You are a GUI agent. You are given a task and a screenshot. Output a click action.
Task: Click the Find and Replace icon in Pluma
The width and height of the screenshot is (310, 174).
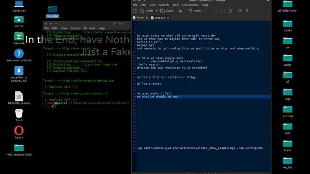point(247,11)
